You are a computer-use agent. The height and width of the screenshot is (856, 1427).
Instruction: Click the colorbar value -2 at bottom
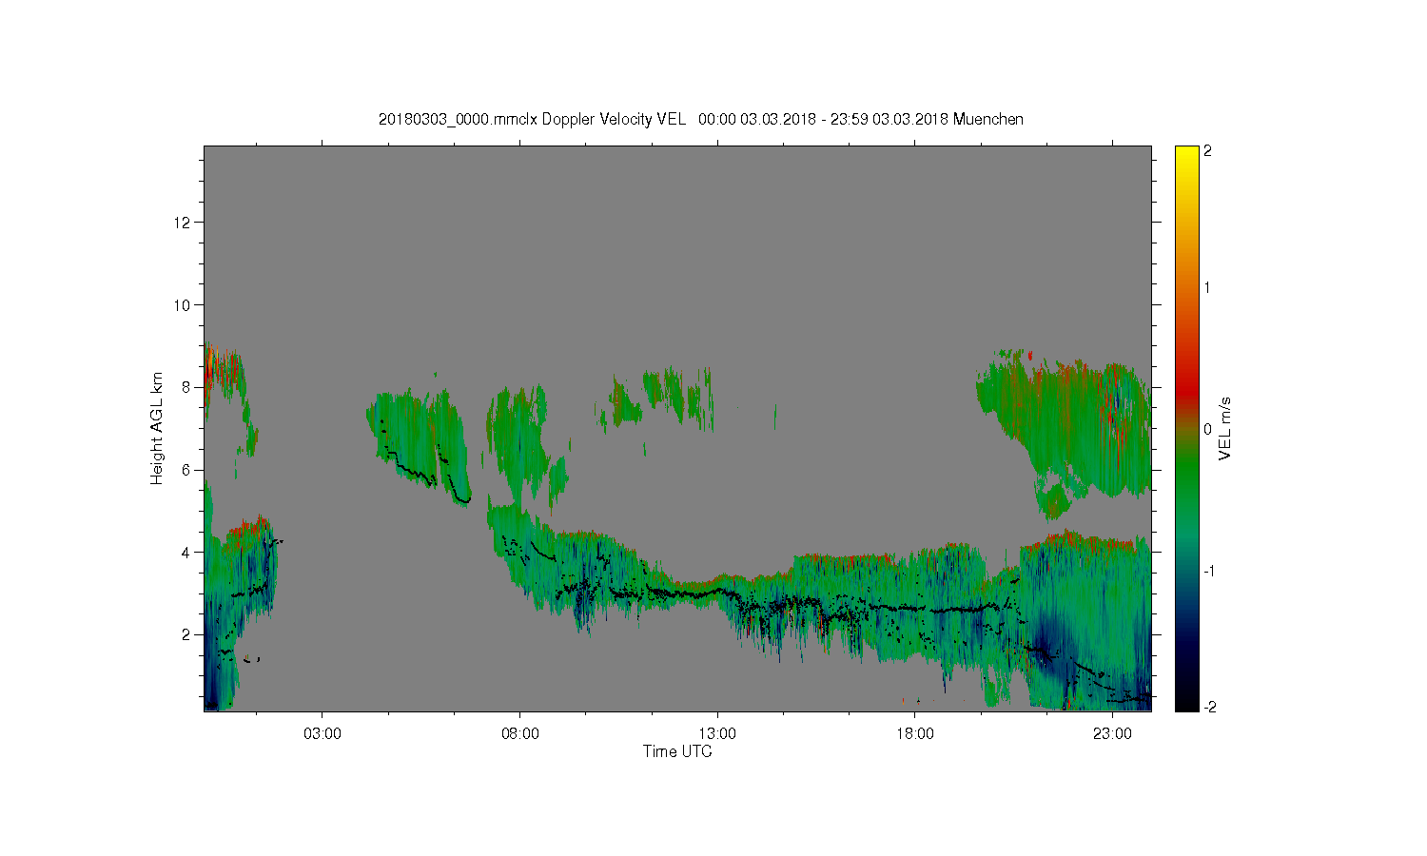point(1208,707)
